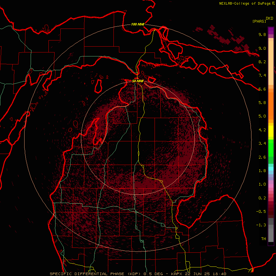Select the 4.2 scale value
The height and width of the screenshot is (276, 276).
(262, 130)
